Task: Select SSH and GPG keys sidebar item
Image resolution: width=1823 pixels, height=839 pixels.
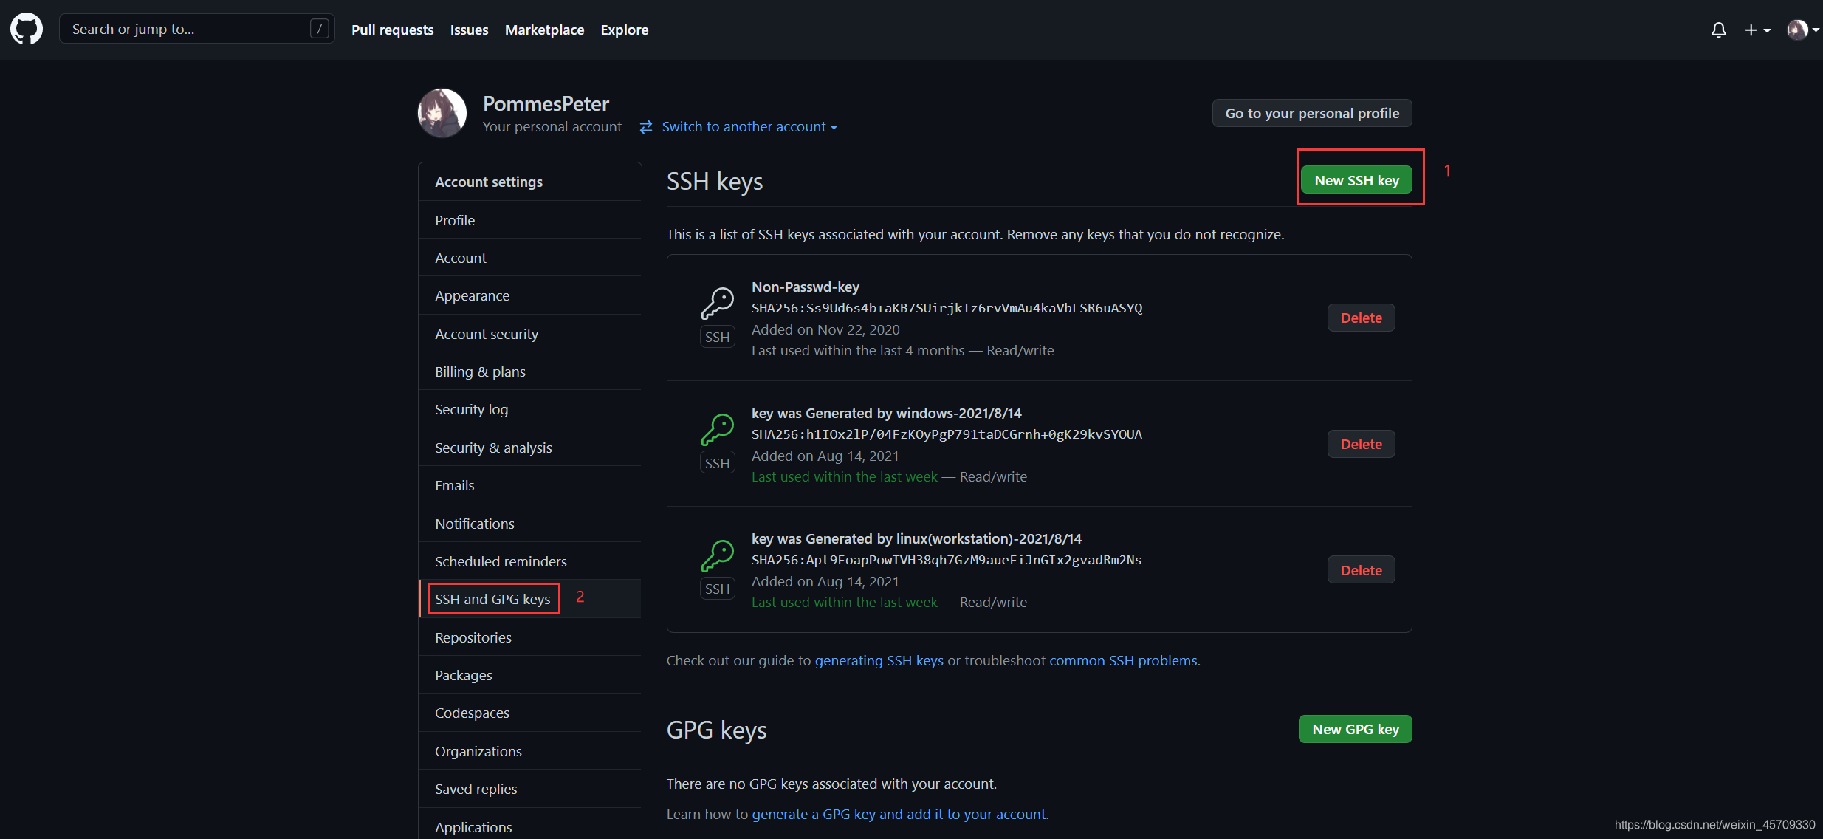Action: pyautogui.click(x=492, y=599)
